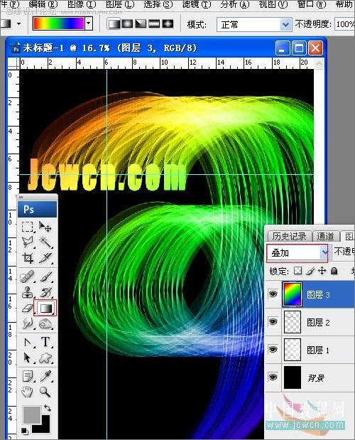Click the rainbow gradient preview swatch
This screenshot has height=440, width=355.
pos(58,23)
